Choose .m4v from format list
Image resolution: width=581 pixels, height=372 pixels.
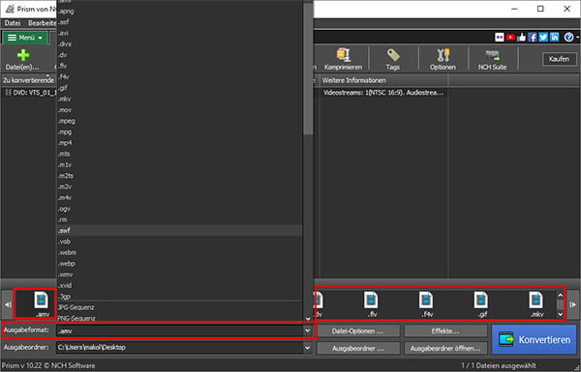click(x=180, y=197)
